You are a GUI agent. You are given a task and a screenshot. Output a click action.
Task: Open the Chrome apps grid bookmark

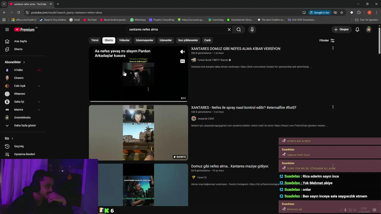(4, 20)
